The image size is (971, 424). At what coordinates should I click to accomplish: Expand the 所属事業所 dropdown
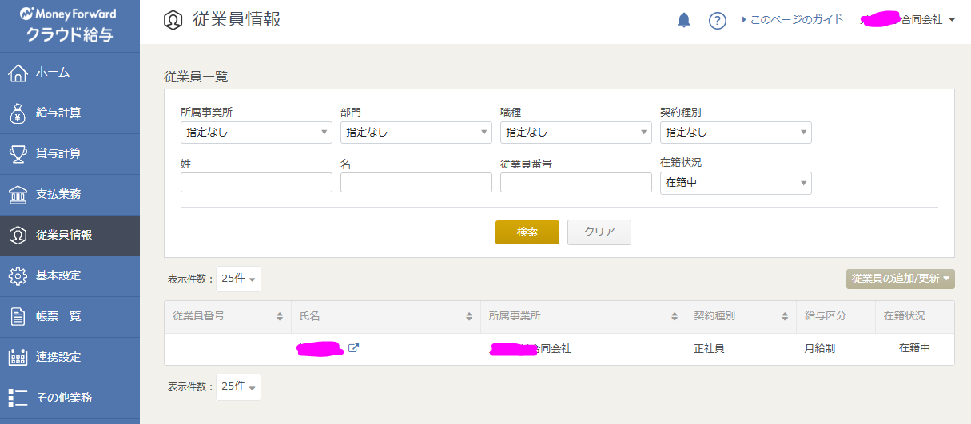256,133
